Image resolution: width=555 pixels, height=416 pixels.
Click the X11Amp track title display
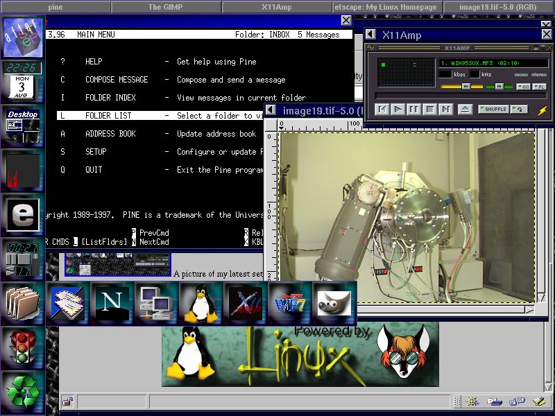493,63
